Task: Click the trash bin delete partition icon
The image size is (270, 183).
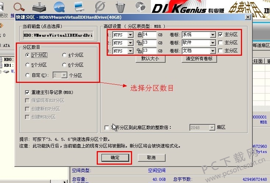Action: click(x=120, y=7)
